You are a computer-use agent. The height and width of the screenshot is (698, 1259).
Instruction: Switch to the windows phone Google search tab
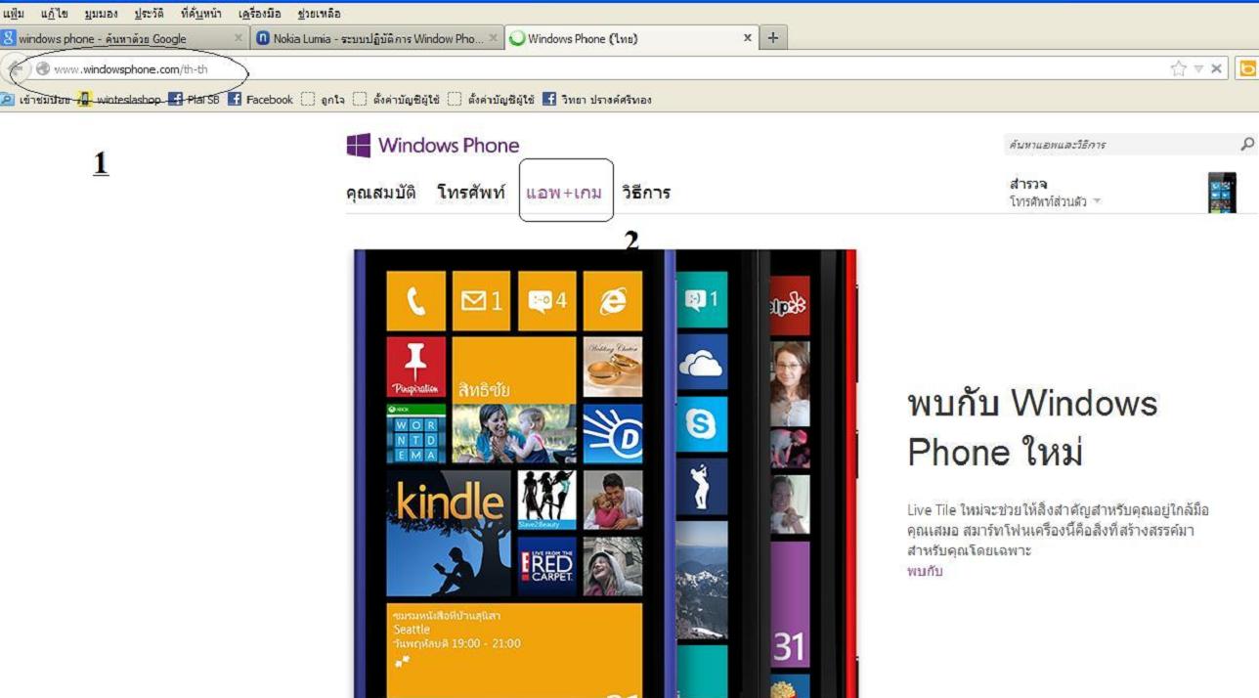pyautogui.click(x=123, y=39)
